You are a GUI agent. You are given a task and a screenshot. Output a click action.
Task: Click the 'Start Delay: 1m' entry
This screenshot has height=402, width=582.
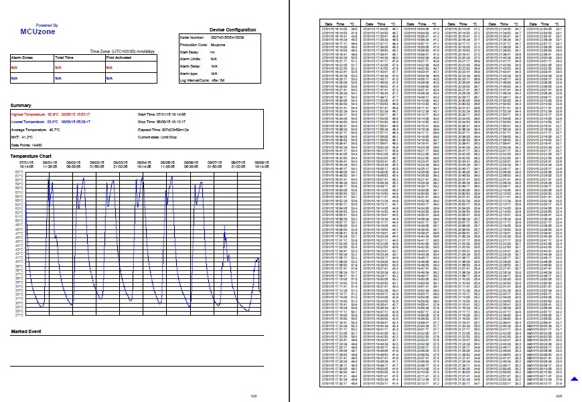198,52
